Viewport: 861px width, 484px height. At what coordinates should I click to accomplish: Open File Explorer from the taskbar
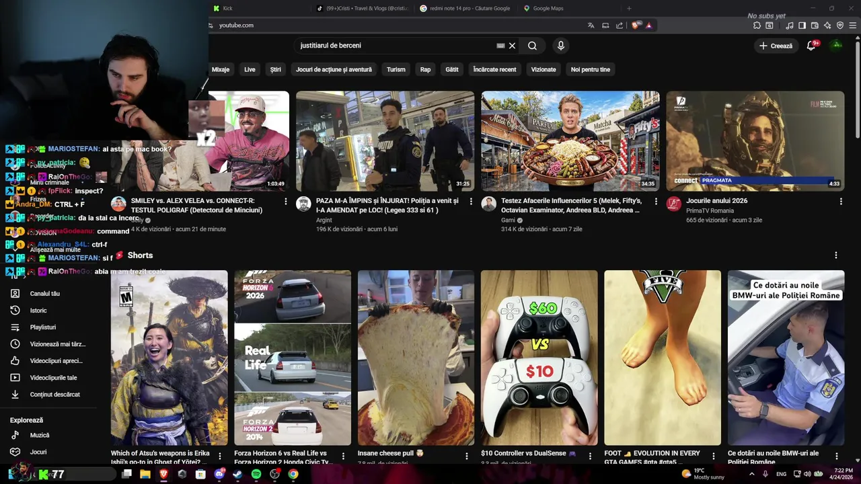[145, 474]
